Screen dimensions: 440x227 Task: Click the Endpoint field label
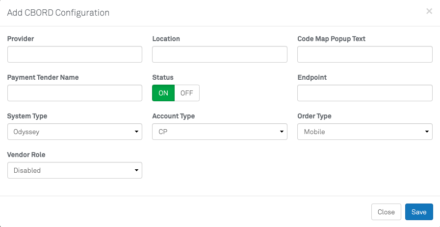[312, 77]
